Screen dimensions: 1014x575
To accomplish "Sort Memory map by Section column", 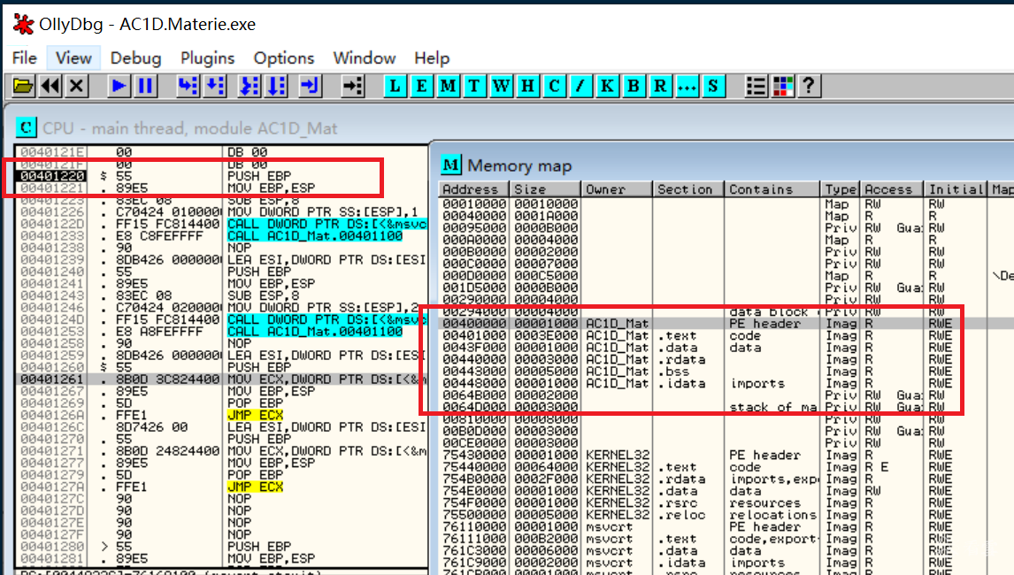I will coord(688,189).
